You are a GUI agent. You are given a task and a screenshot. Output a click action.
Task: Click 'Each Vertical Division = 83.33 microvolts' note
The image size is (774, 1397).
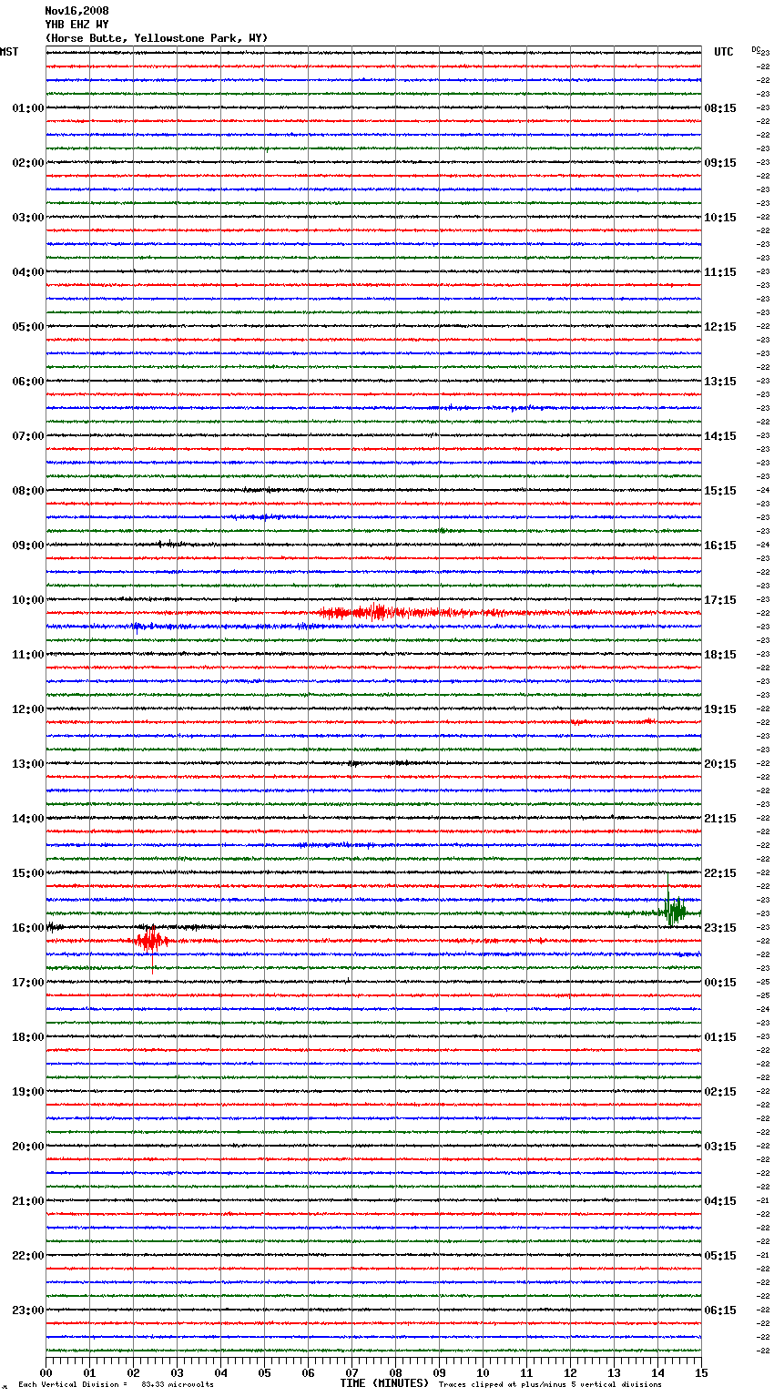point(116,1384)
